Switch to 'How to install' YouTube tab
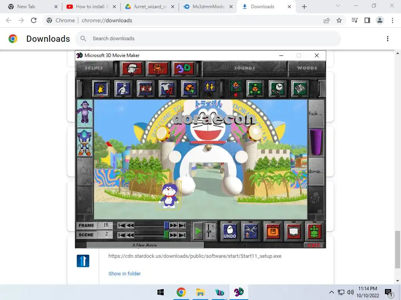 (x=90, y=7)
